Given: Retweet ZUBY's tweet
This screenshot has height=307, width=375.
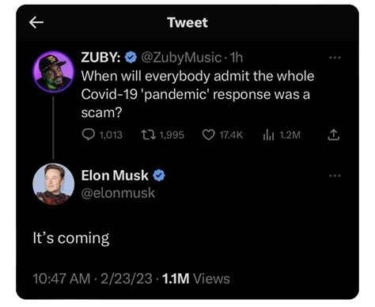Looking at the screenshot, I should [150, 135].
